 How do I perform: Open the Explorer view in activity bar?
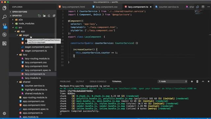click(4, 8)
